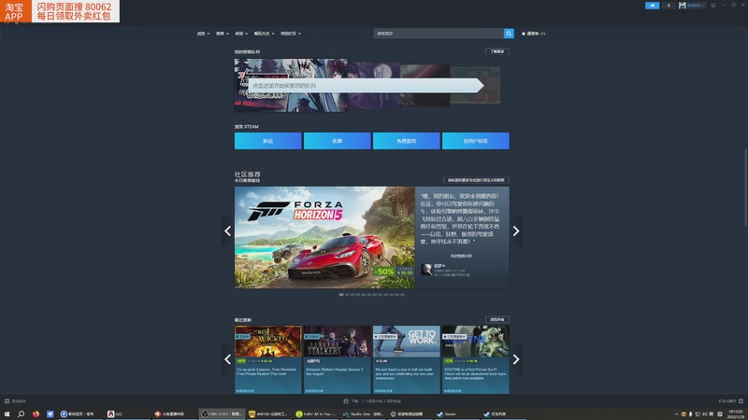748x420 pixels.
Task: Click into the store search field
Action: click(439, 34)
